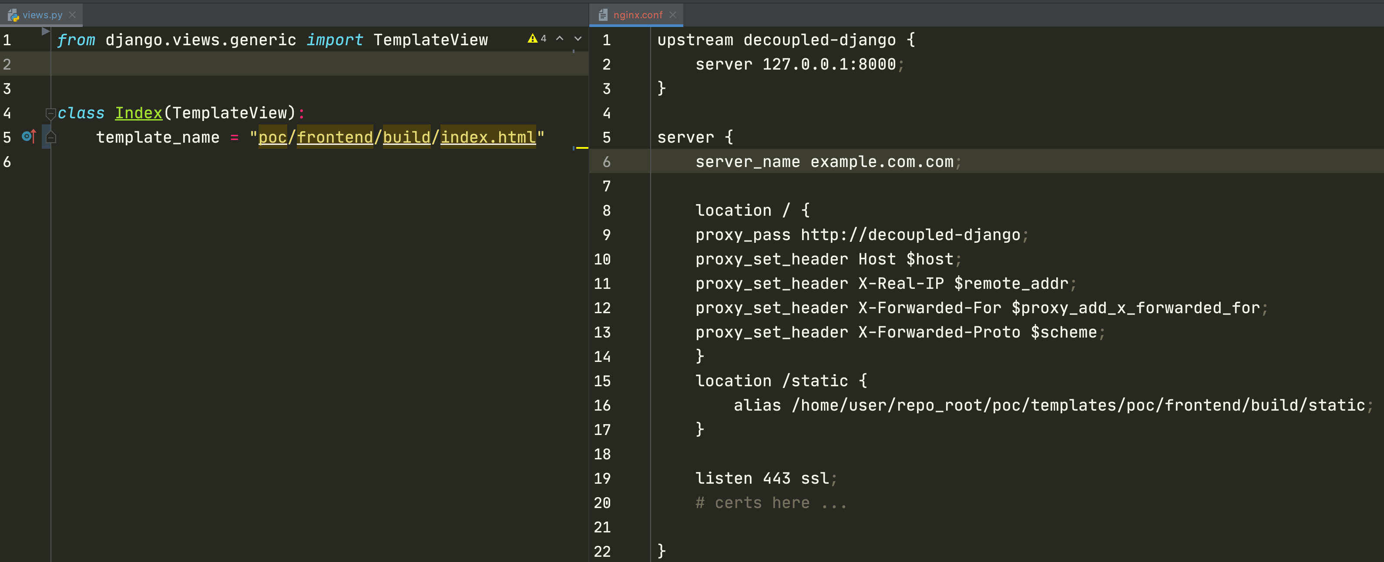
Task: Click the yellow warning stripe in views.py scrollbar
Action: pos(582,147)
